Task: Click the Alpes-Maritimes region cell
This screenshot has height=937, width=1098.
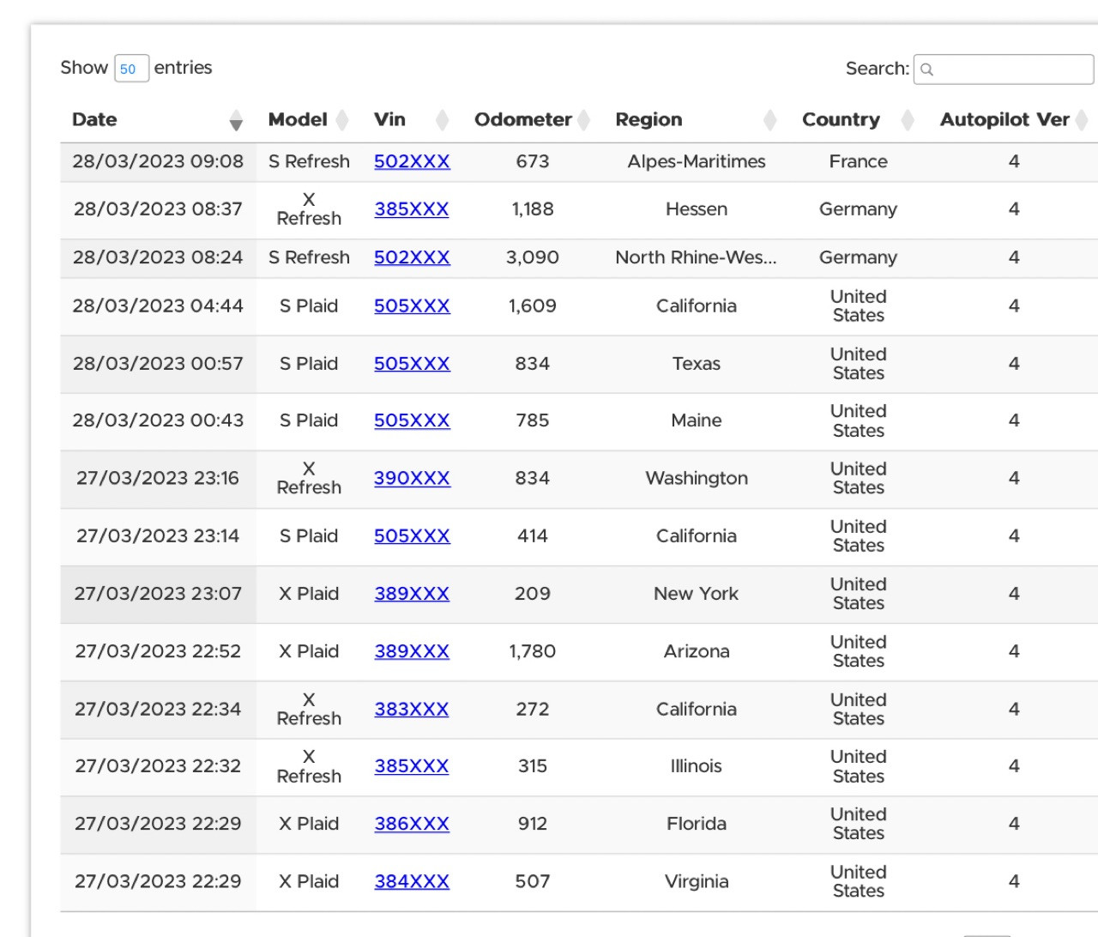Action: [697, 161]
